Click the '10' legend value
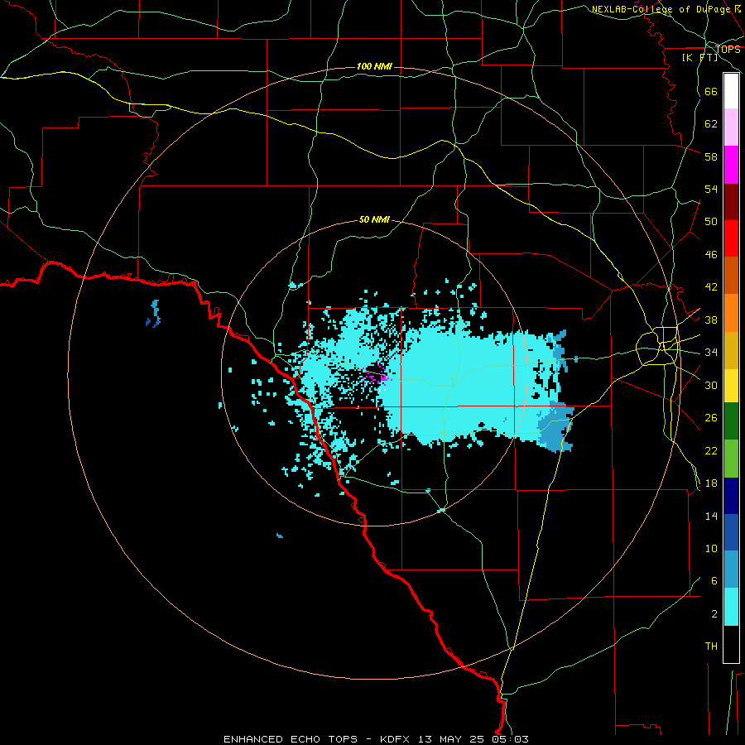Viewport: 745px width, 745px height. tap(711, 549)
